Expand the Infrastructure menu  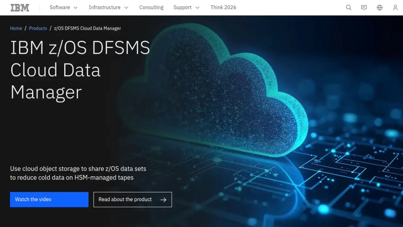tap(108, 7)
